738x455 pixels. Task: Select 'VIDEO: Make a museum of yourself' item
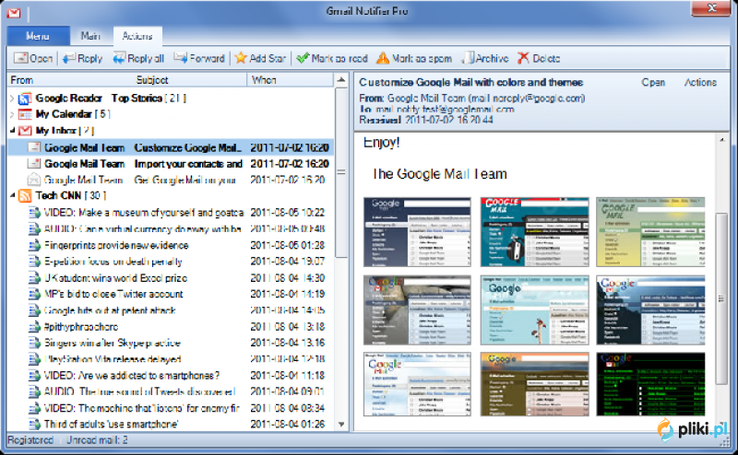tap(171, 213)
